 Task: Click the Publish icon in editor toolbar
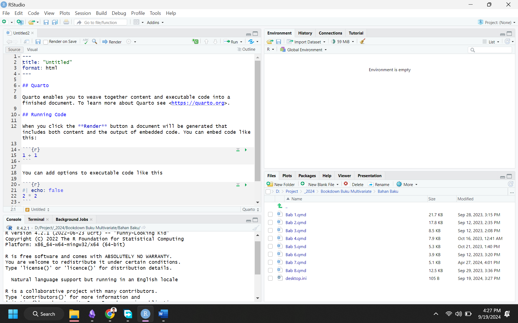[251, 42]
